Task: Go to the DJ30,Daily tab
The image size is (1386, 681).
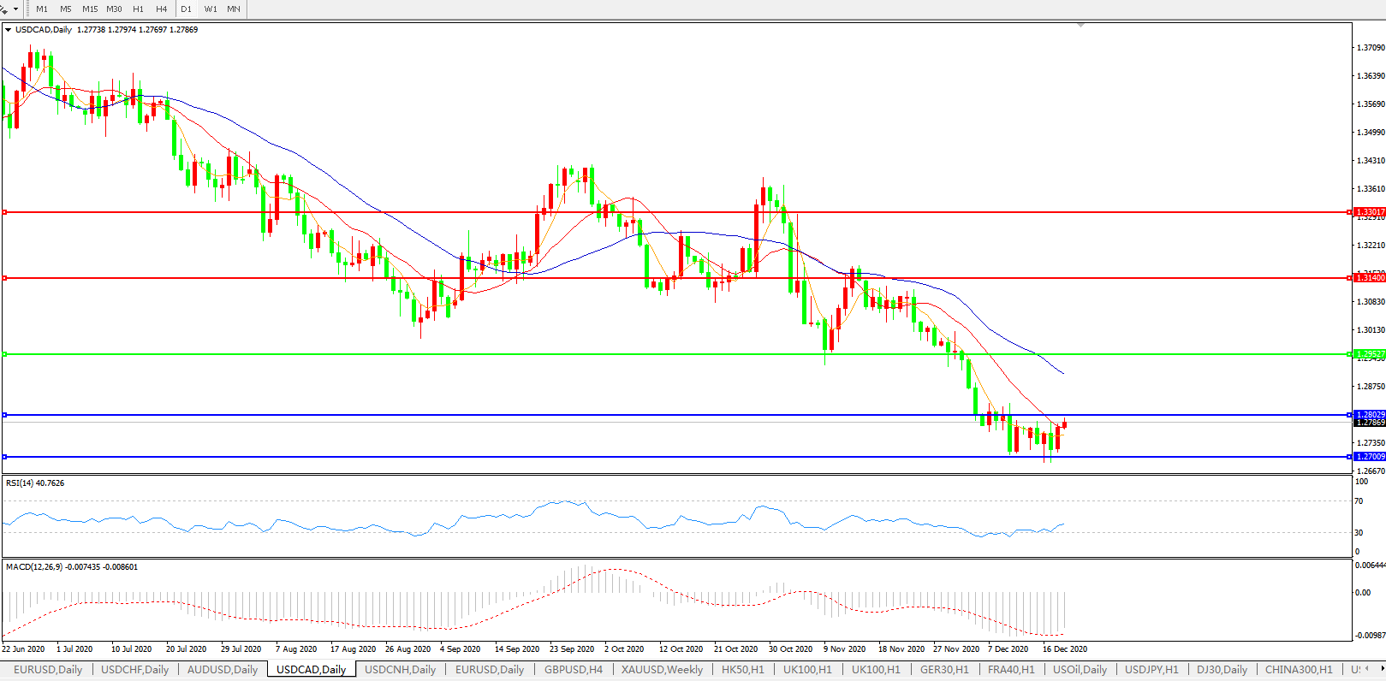Action: click(x=1222, y=670)
